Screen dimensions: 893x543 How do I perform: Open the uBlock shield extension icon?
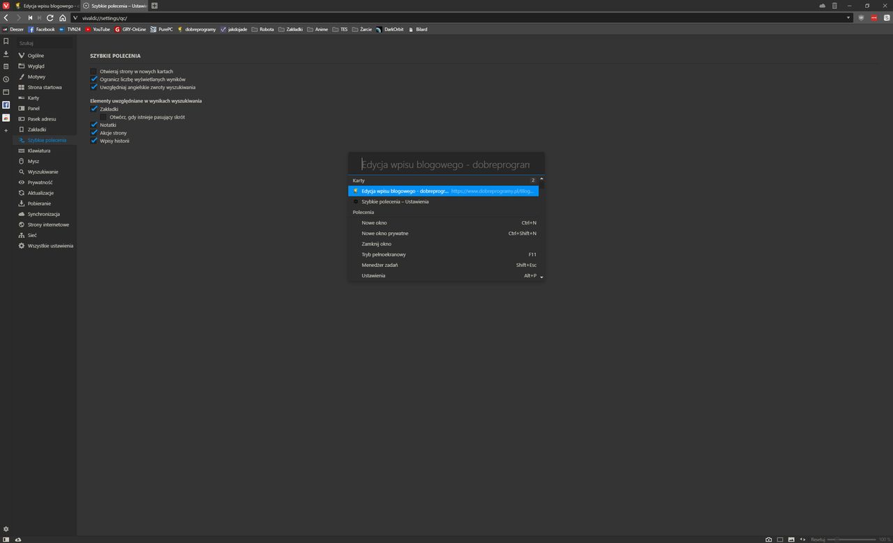pos(861,17)
